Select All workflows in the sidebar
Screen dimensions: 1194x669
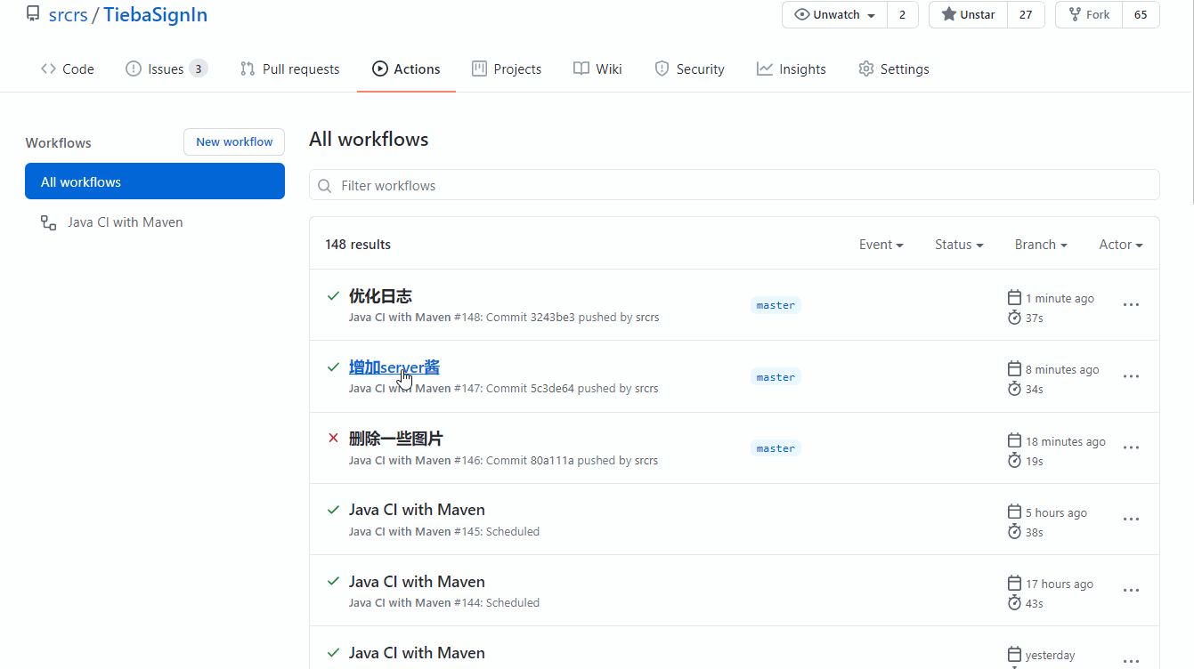click(155, 181)
